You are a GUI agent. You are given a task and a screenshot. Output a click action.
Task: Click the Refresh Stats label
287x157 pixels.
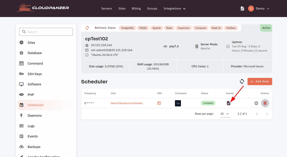coord(105,28)
